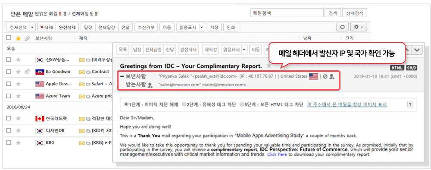Screen dimensions: 431x170
Task: Click the block sender icon in mail header
Action: pos(325,76)
